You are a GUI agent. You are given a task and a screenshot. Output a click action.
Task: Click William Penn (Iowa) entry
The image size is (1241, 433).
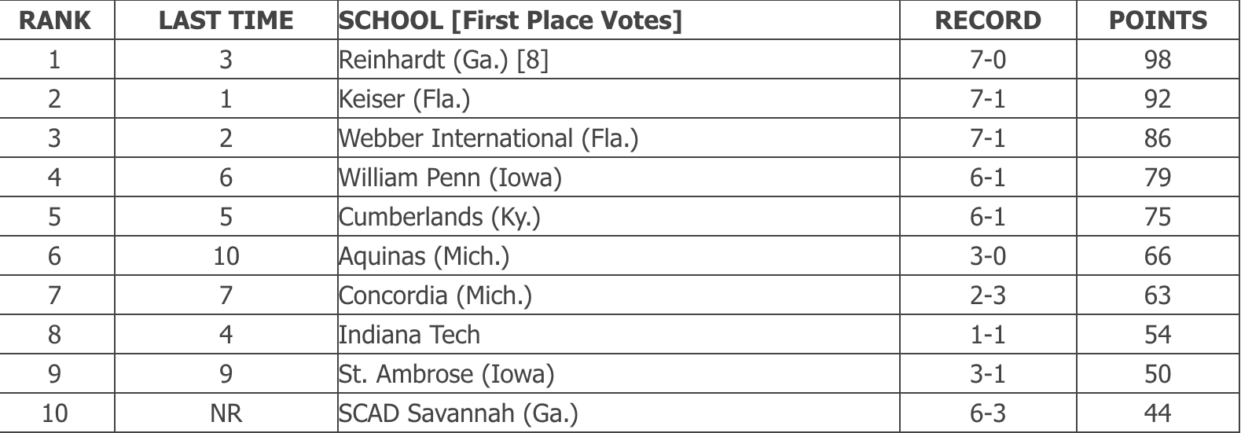[x=450, y=178]
